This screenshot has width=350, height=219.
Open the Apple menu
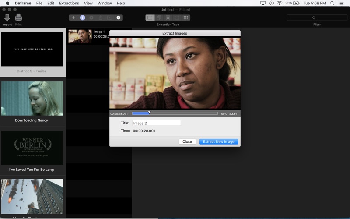(7, 3)
